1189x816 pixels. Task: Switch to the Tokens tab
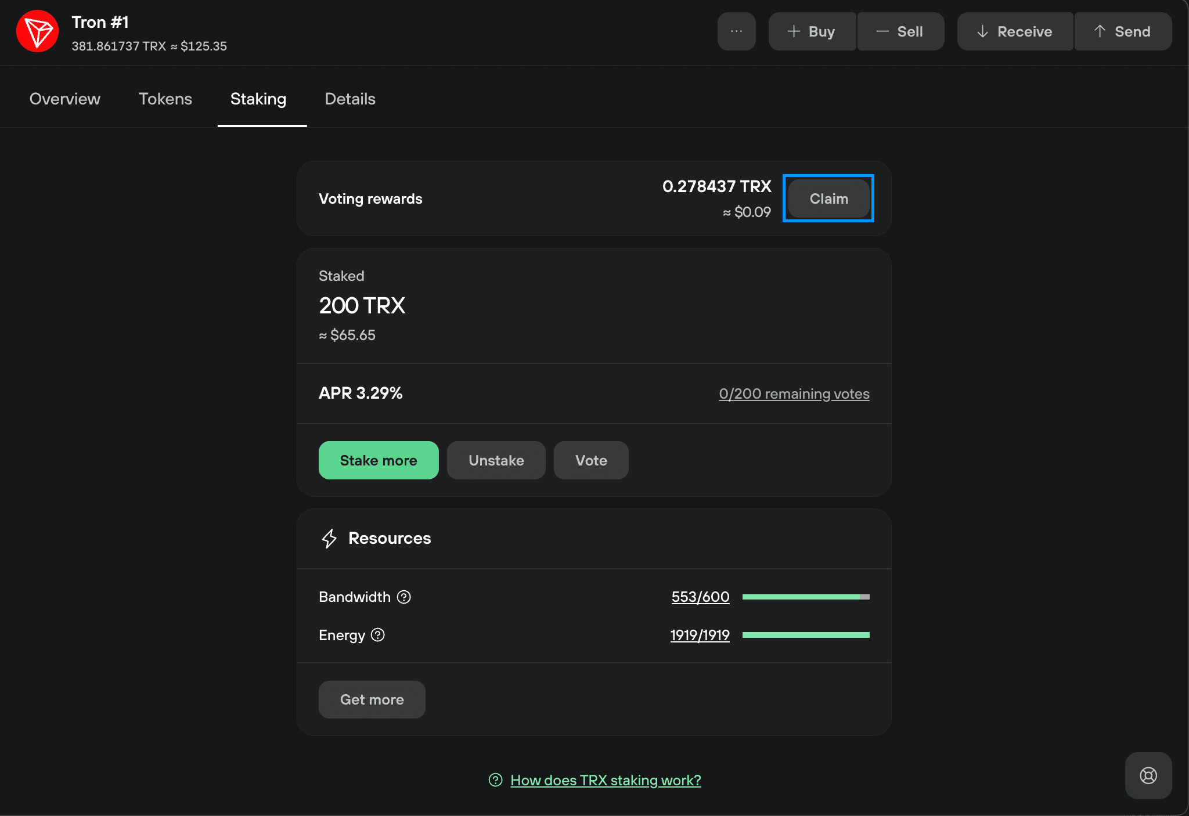pos(165,99)
